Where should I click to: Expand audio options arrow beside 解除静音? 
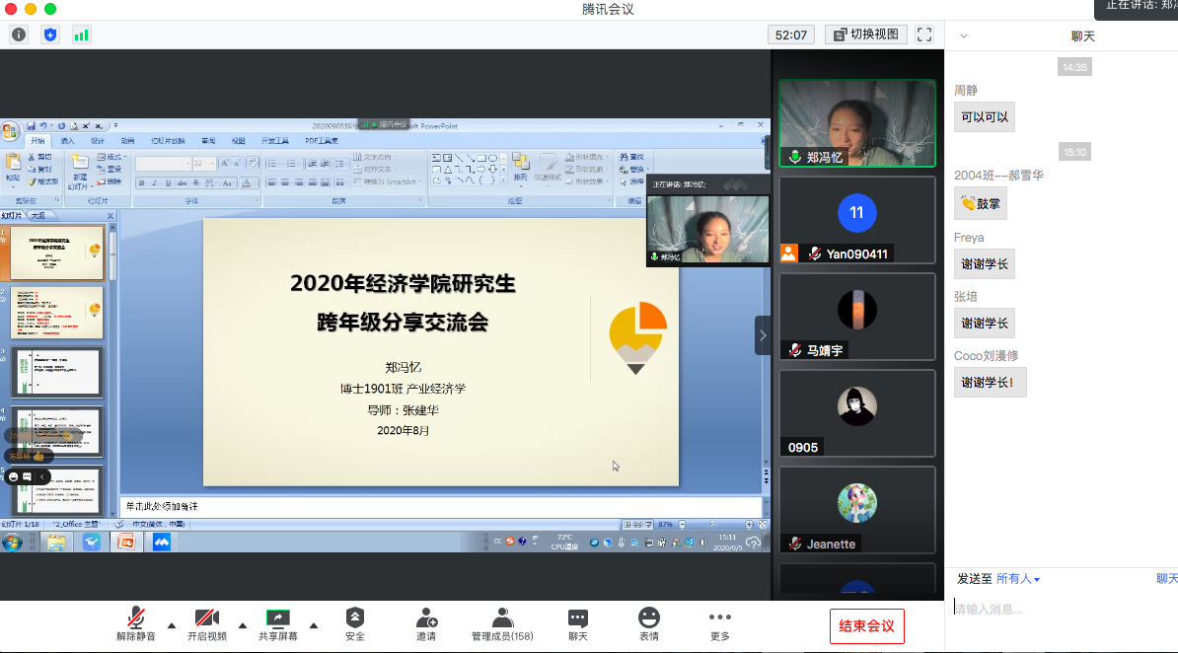[172, 625]
